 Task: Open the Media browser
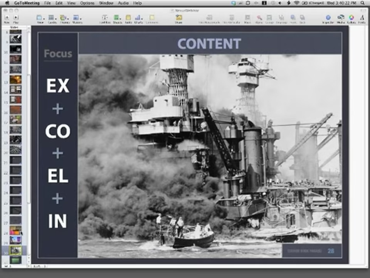341,18
